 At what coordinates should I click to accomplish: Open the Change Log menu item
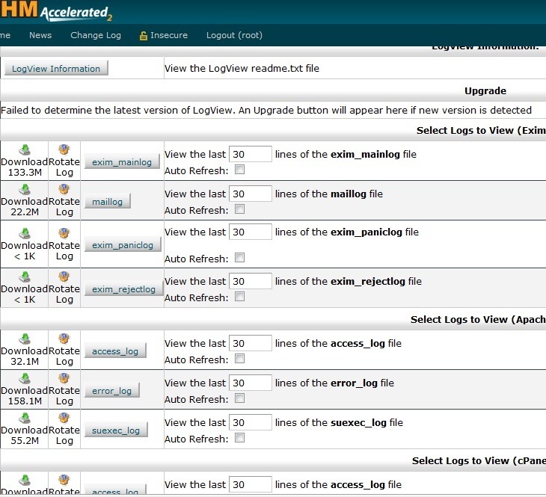tap(96, 35)
